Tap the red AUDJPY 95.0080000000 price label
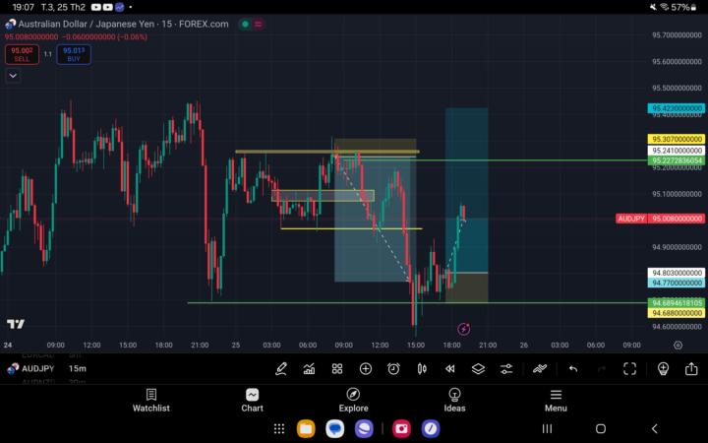This screenshot has width=708, height=443. pyautogui.click(x=660, y=219)
